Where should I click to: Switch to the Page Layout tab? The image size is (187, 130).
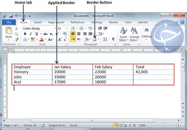[56, 22]
